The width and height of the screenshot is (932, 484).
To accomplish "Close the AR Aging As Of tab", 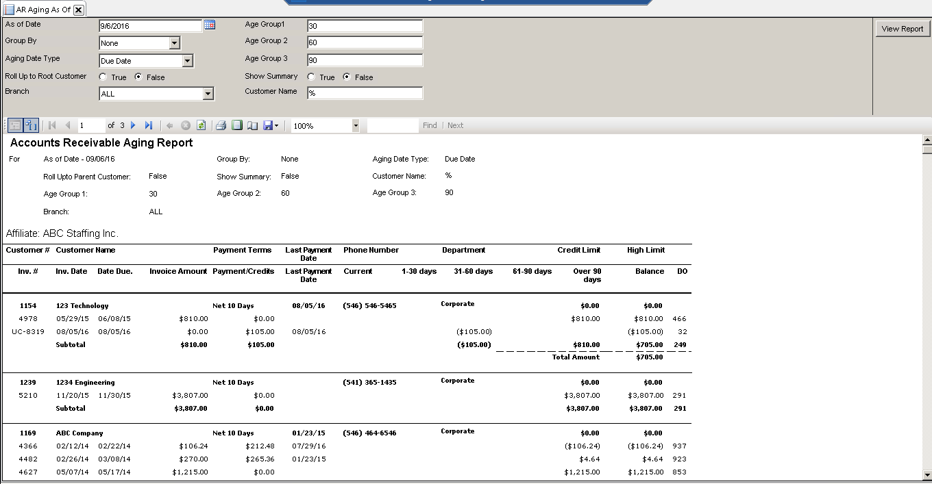I will click(x=79, y=10).
